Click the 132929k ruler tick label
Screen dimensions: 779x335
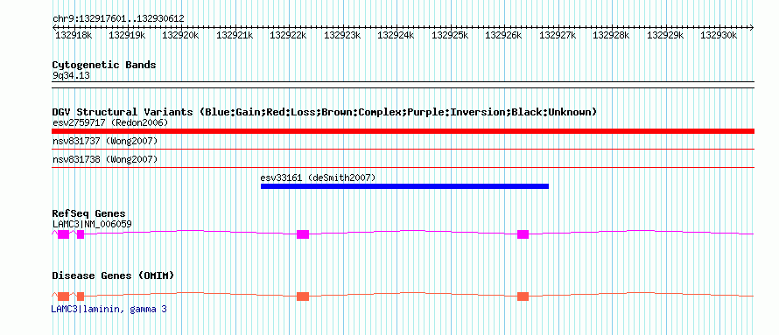point(664,35)
